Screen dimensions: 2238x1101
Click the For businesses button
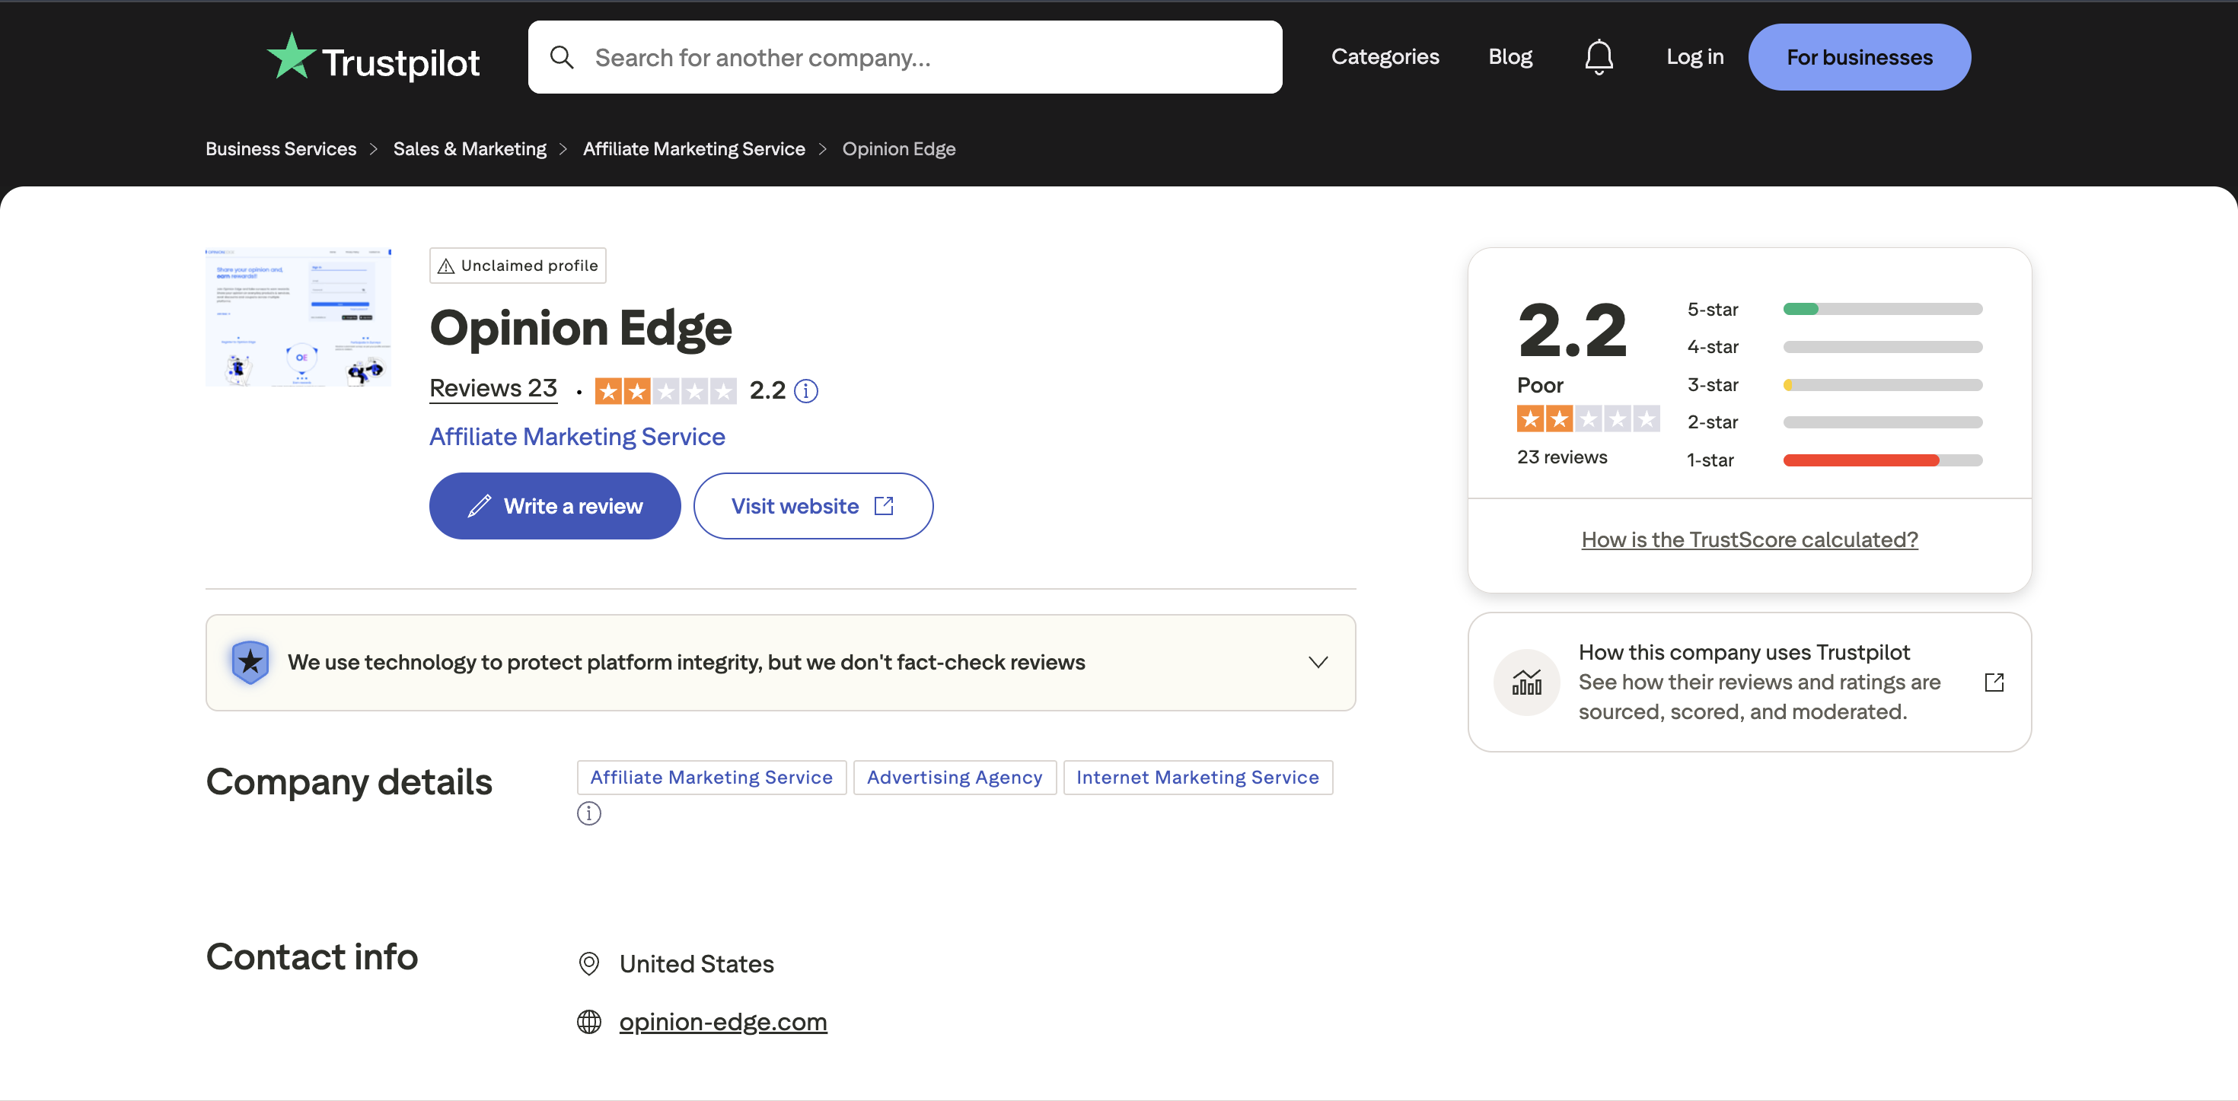(1859, 56)
